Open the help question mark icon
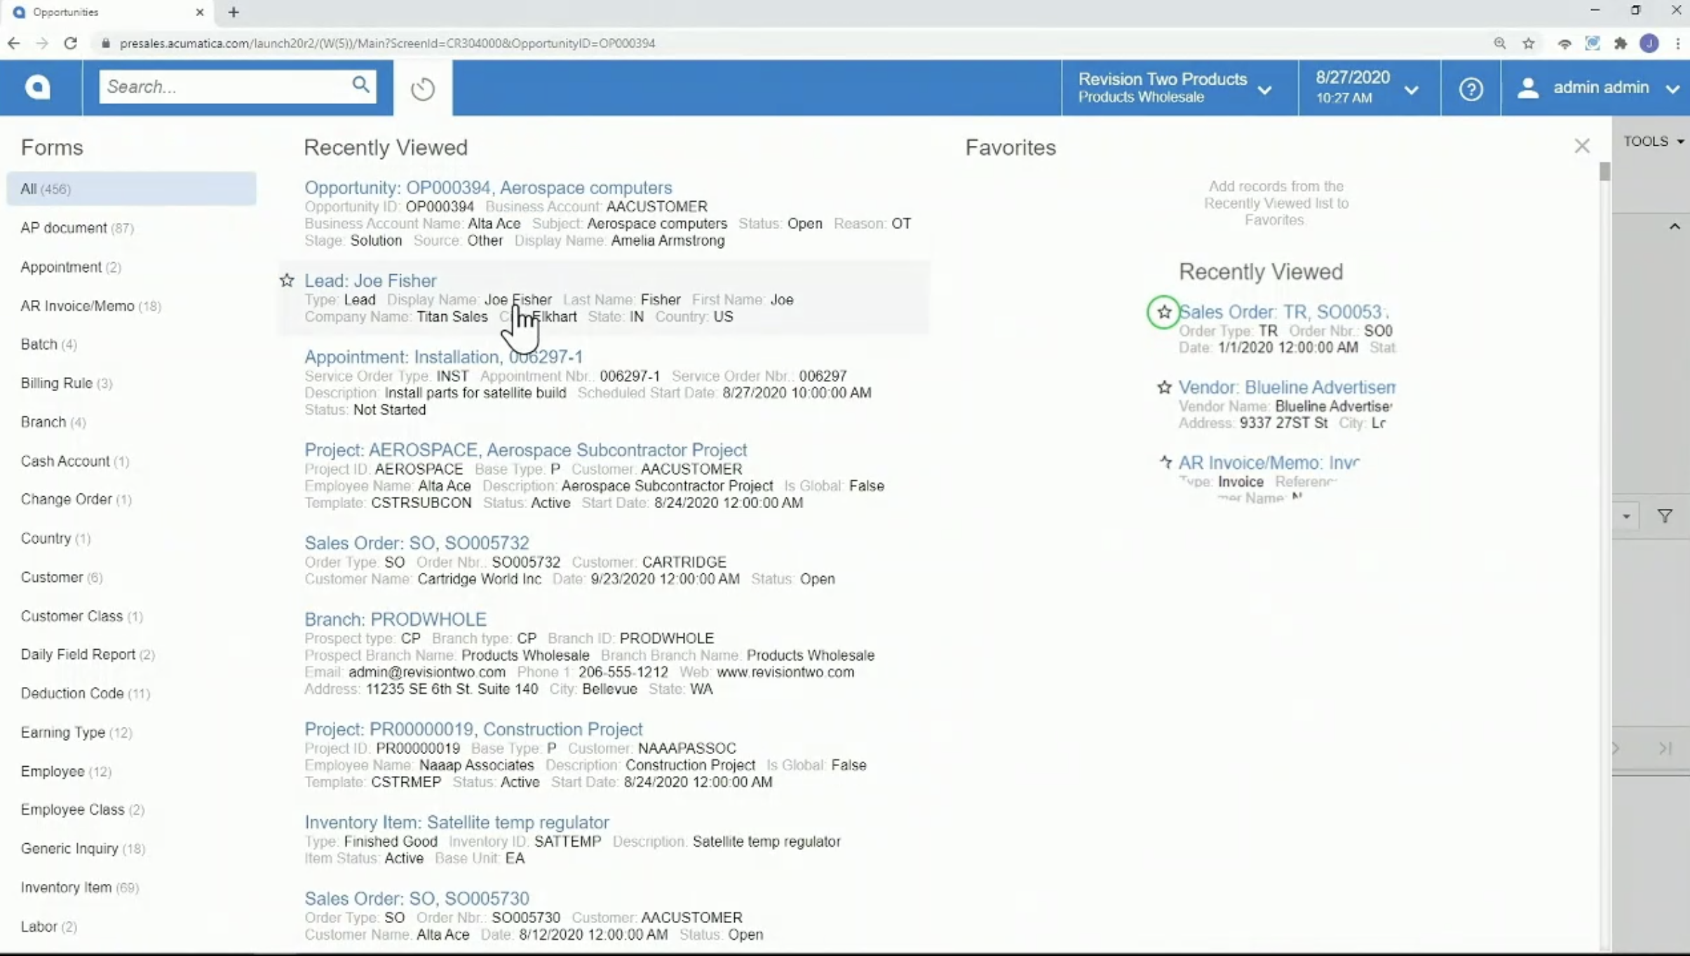This screenshot has width=1690, height=956. pos(1471,88)
